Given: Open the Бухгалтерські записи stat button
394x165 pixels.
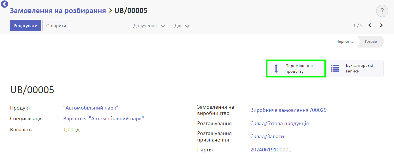Looking at the screenshot, I should point(355,68).
